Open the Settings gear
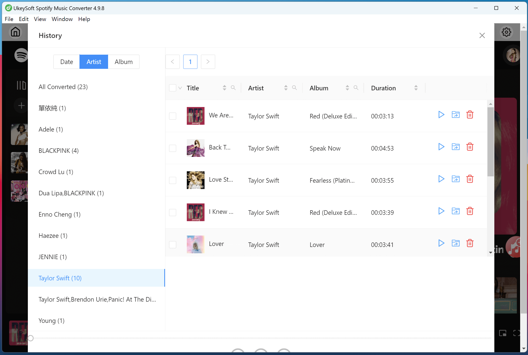This screenshot has width=528, height=355. coord(506,32)
